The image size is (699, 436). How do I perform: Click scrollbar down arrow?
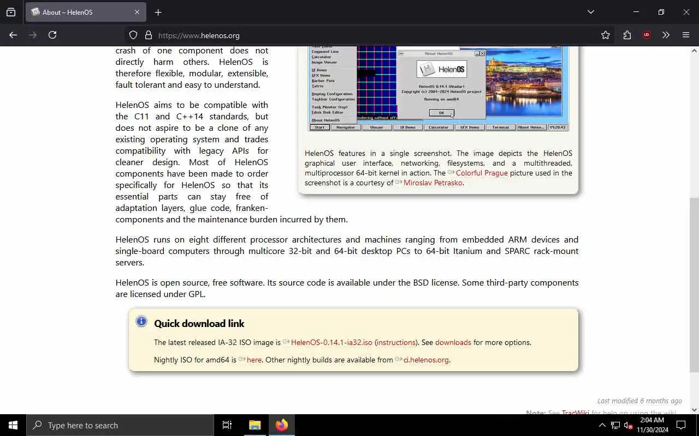coord(694,410)
